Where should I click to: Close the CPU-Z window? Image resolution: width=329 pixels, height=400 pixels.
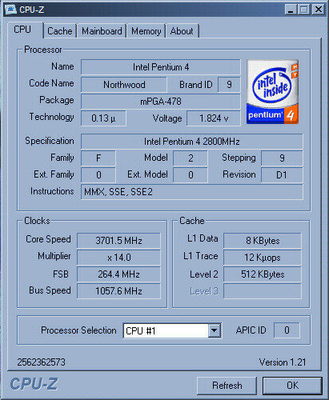pyautogui.click(x=318, y=10)
